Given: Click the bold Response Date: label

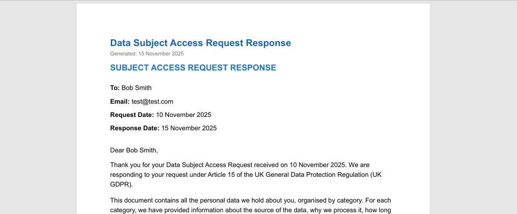Looking at the screenshot, I should 134,128.
